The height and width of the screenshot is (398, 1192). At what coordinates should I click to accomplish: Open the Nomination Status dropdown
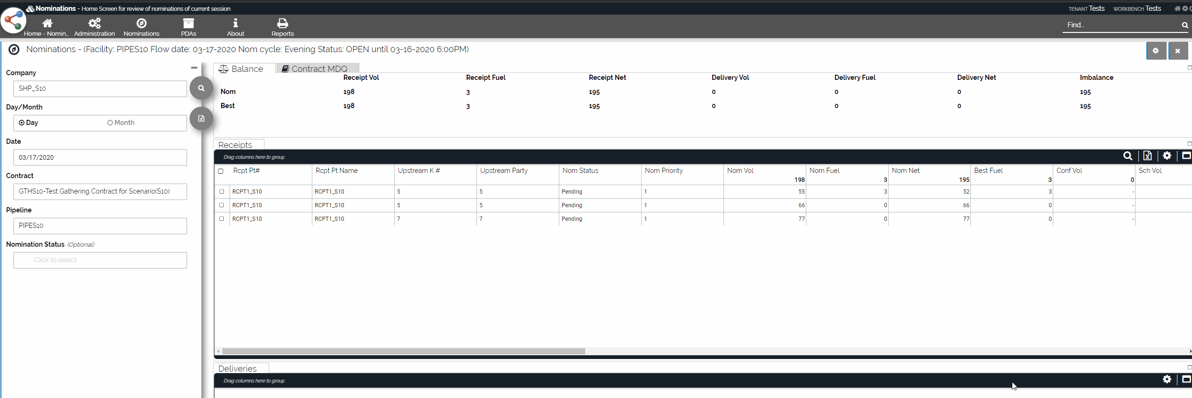pyautogui.click(x=100, y=260)
